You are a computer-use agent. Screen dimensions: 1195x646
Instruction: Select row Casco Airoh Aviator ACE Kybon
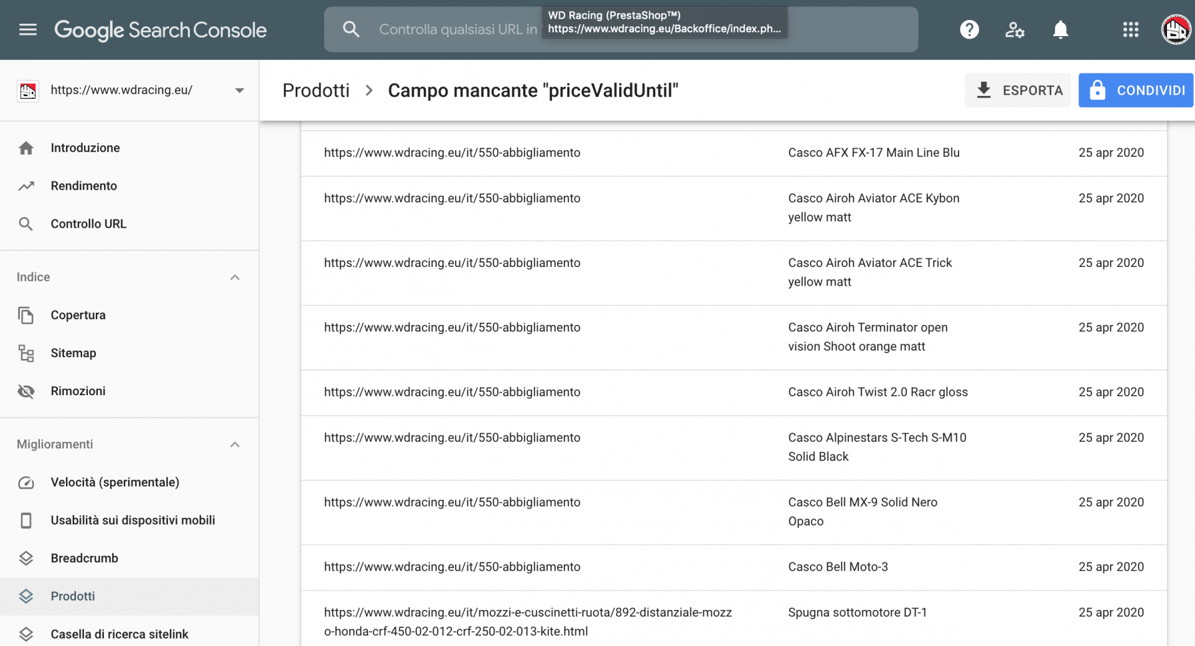[x=734, y=208]
